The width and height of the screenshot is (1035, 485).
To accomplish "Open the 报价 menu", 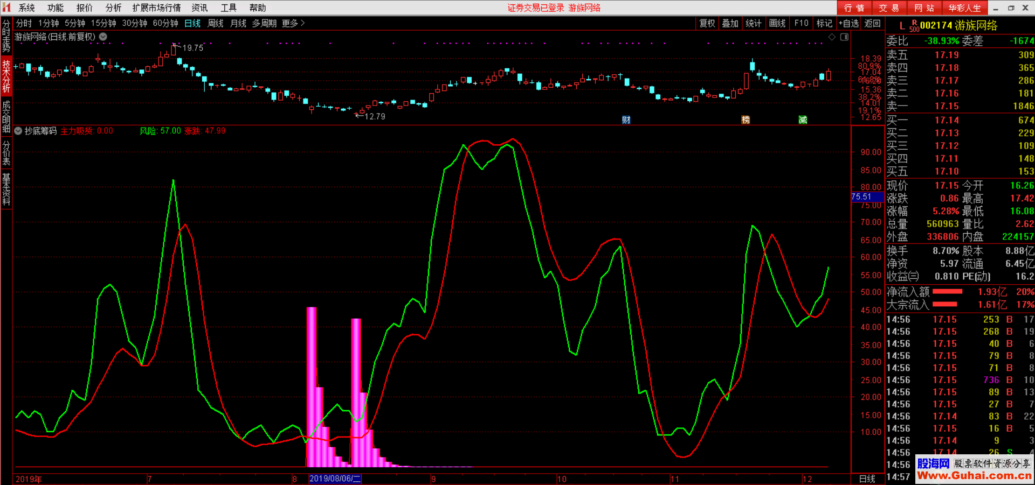I will [x=85, y=8].
